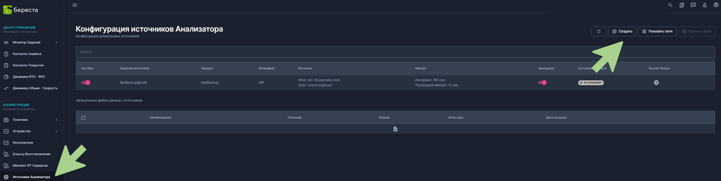Click the Создать button
The image size is (721, 181).
(622, 31)
